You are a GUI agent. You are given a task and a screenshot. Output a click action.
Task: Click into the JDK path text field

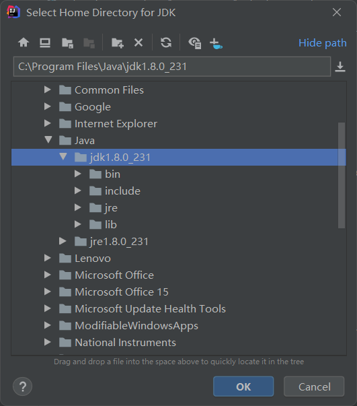[172, 67]
